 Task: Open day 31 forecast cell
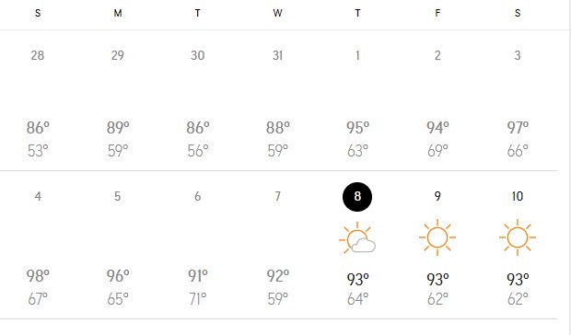[277, 100]
